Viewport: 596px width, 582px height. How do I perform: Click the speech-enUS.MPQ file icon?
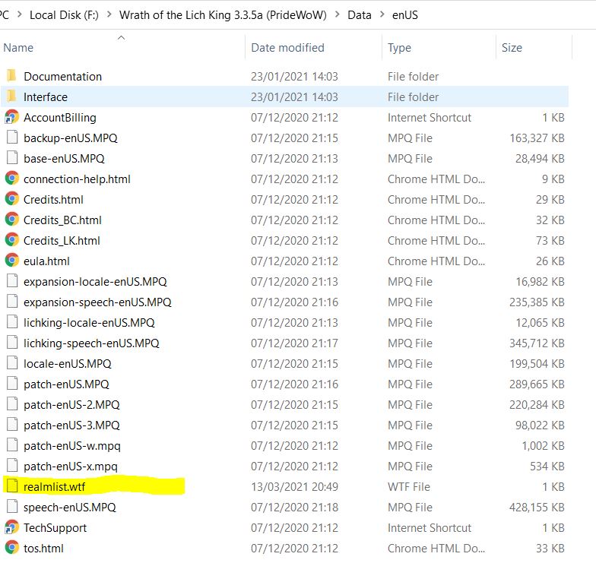(12, 506)
